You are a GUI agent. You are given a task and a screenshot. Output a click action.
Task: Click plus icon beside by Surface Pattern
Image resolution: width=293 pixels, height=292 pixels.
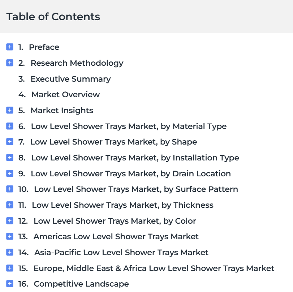click(x=10, y=189)
